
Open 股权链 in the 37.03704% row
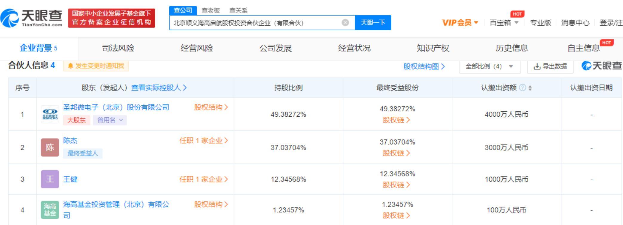(x=396, y=153)
